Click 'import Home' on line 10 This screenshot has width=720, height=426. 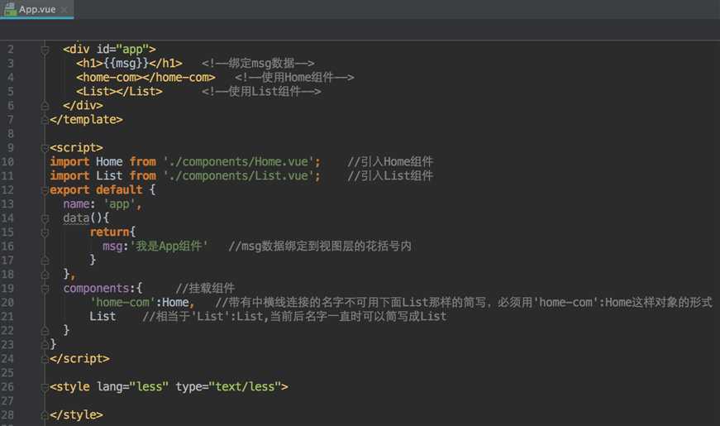click(x=86, y=162)
